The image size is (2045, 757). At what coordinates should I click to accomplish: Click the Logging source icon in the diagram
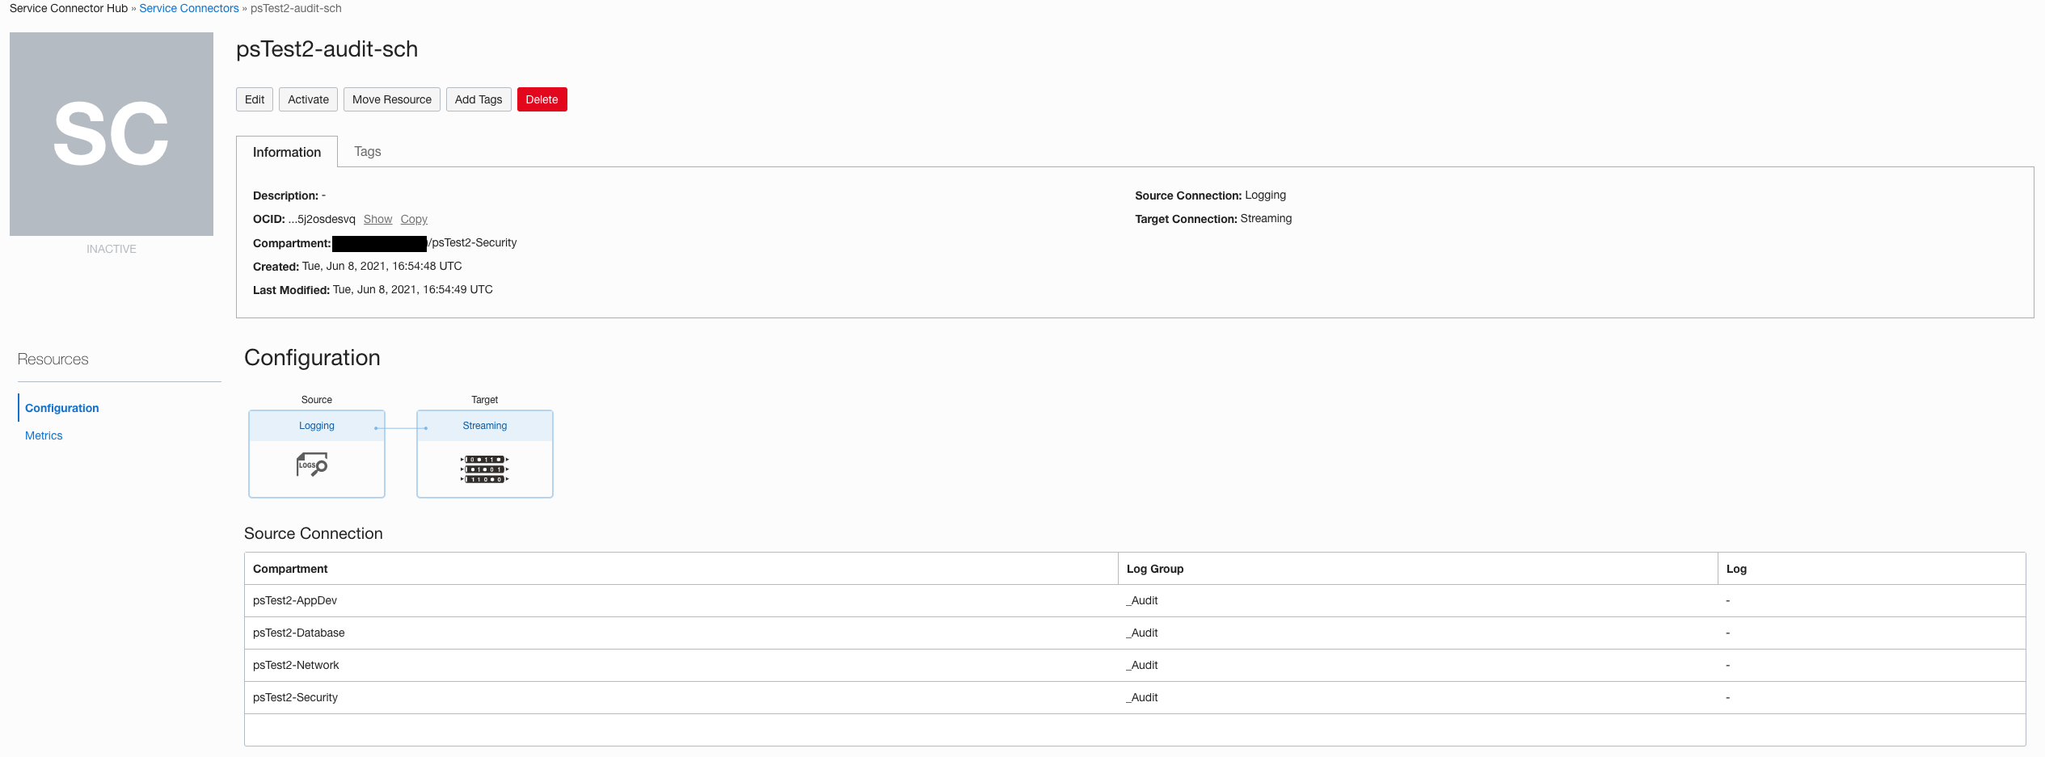pyautogui.click(x=310, y=465)
